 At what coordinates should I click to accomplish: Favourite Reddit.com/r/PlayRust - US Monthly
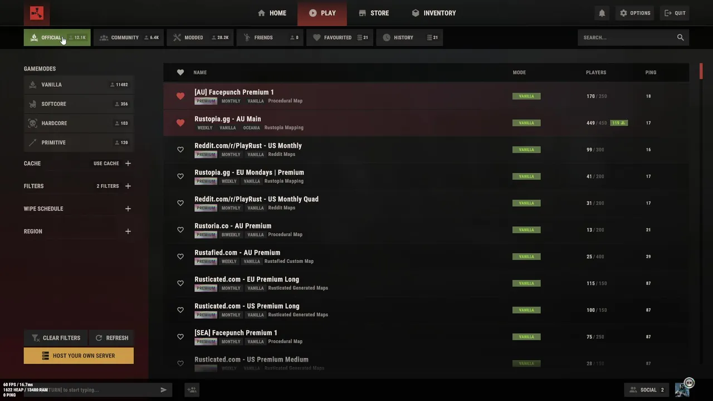pyautogui.click(x=180, y=149)
